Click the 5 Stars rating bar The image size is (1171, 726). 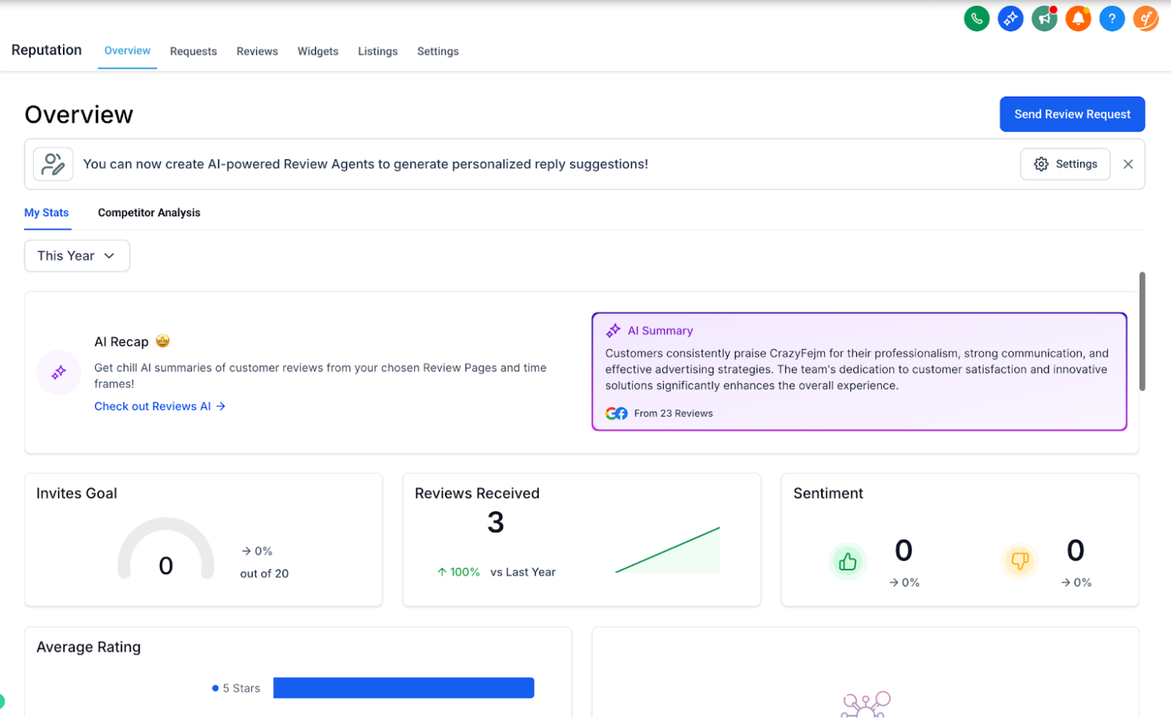point(403,688)
